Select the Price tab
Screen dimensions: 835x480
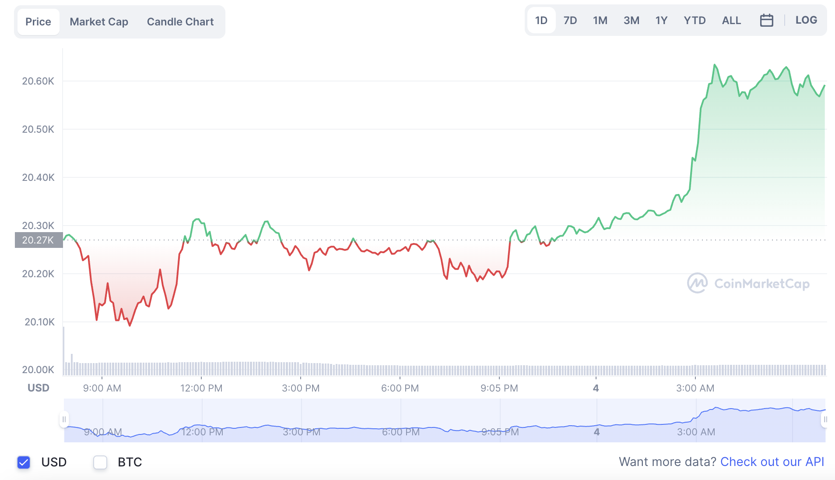tap(38, 22)
